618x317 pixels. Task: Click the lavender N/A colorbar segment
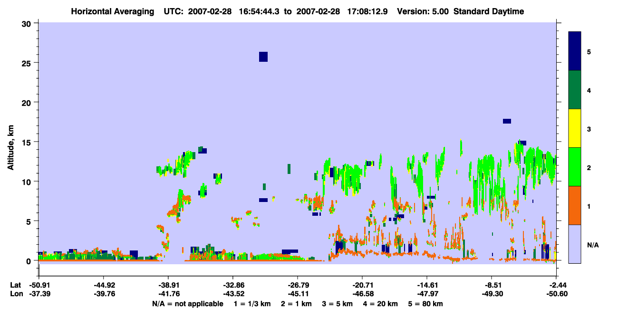pyautogui.click(x=575, y=244)
